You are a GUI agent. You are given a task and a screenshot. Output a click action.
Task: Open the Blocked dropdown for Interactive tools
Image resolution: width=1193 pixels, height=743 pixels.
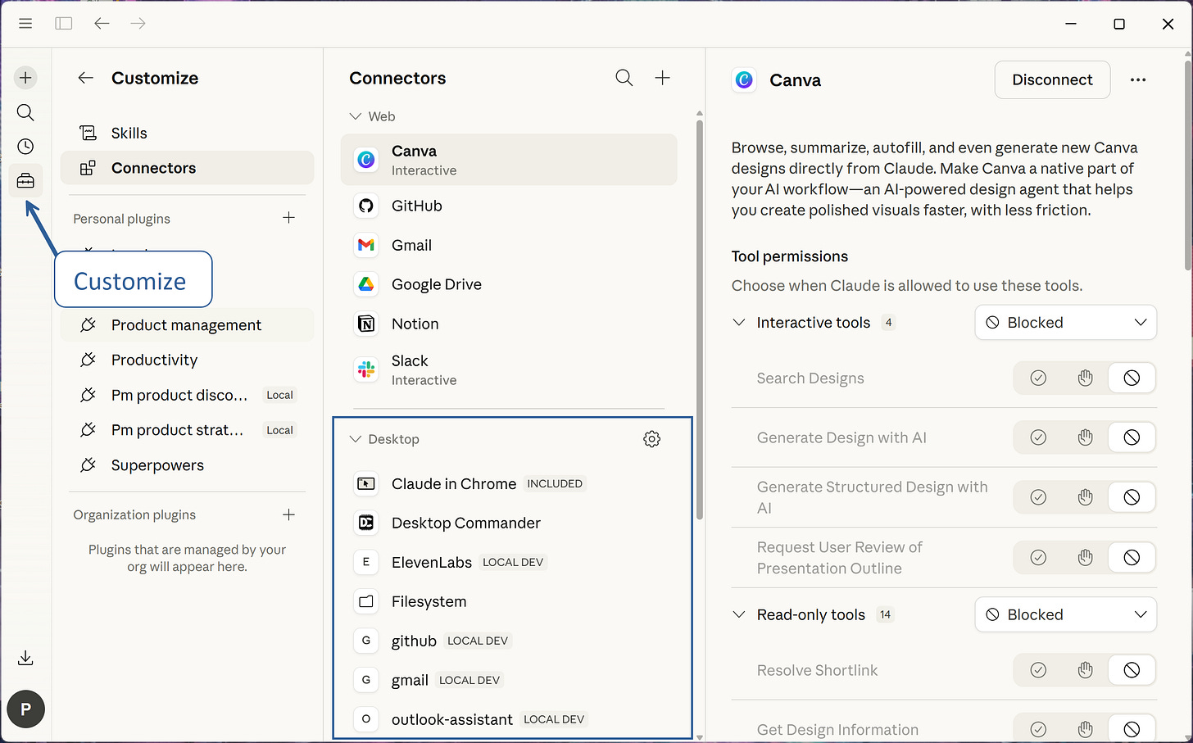click(1065, 322)
